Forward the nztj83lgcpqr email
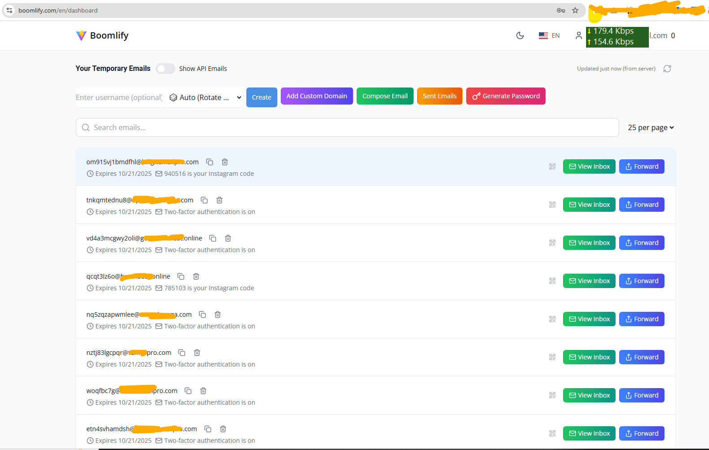The image size is (709, 450). 642,357
